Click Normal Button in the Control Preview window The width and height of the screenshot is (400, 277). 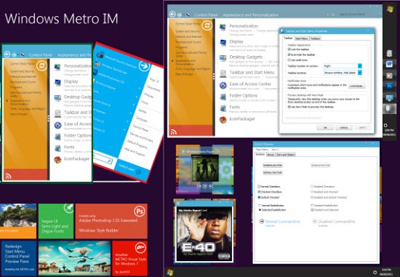click(x=273, y=165)
